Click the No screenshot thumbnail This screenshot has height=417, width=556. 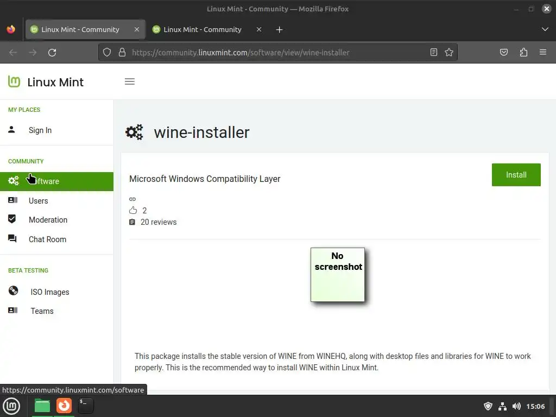point(338,275)
